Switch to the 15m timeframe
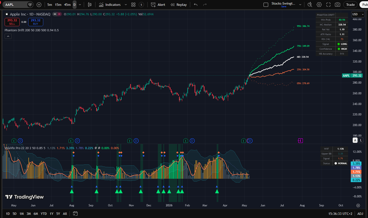The height and width of the screenshot is (218, 368). (x=58, y=5)
